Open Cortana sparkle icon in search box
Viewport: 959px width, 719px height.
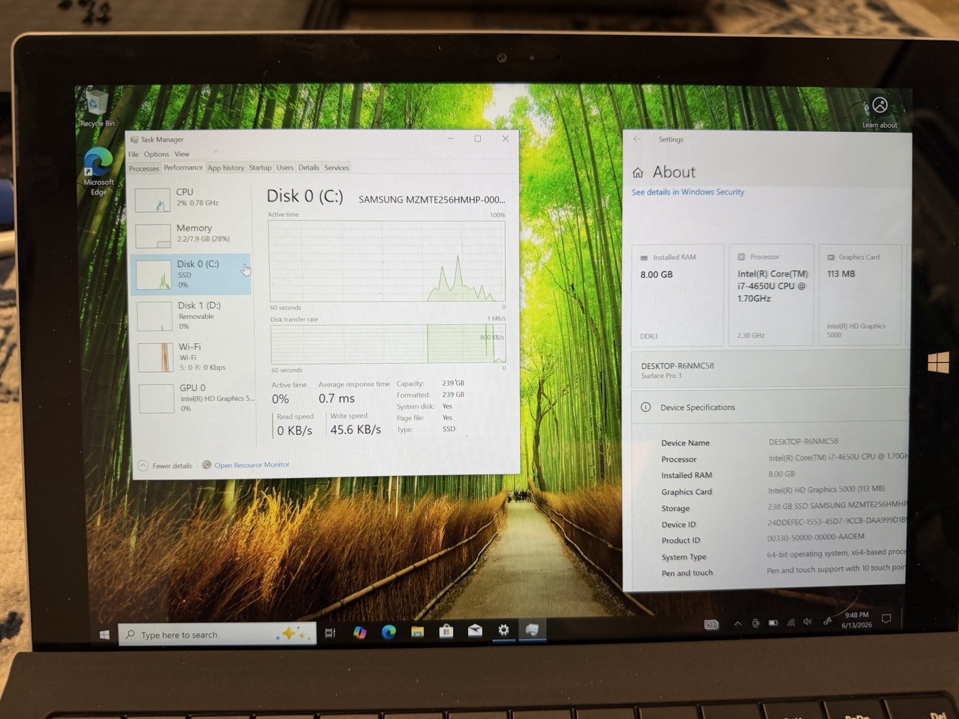293,633
